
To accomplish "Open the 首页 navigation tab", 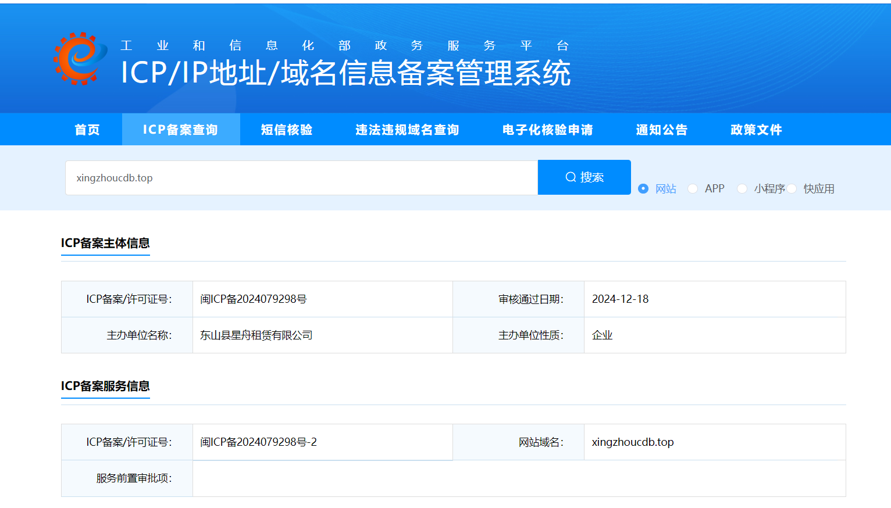I will (87, 130).
